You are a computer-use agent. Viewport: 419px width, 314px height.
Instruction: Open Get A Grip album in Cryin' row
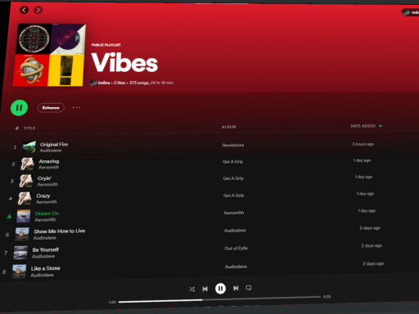point(233,178)
